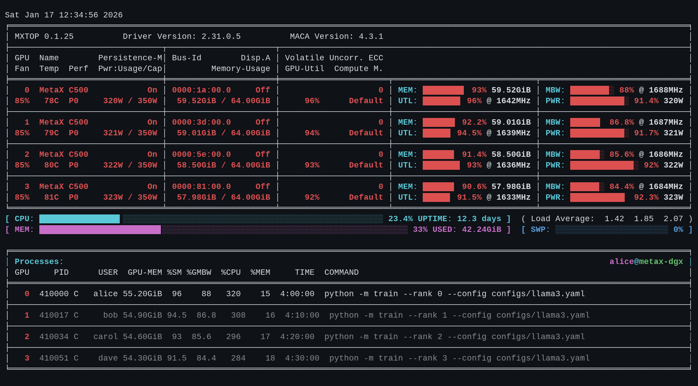Click the Memory-Usage column header

241,69
